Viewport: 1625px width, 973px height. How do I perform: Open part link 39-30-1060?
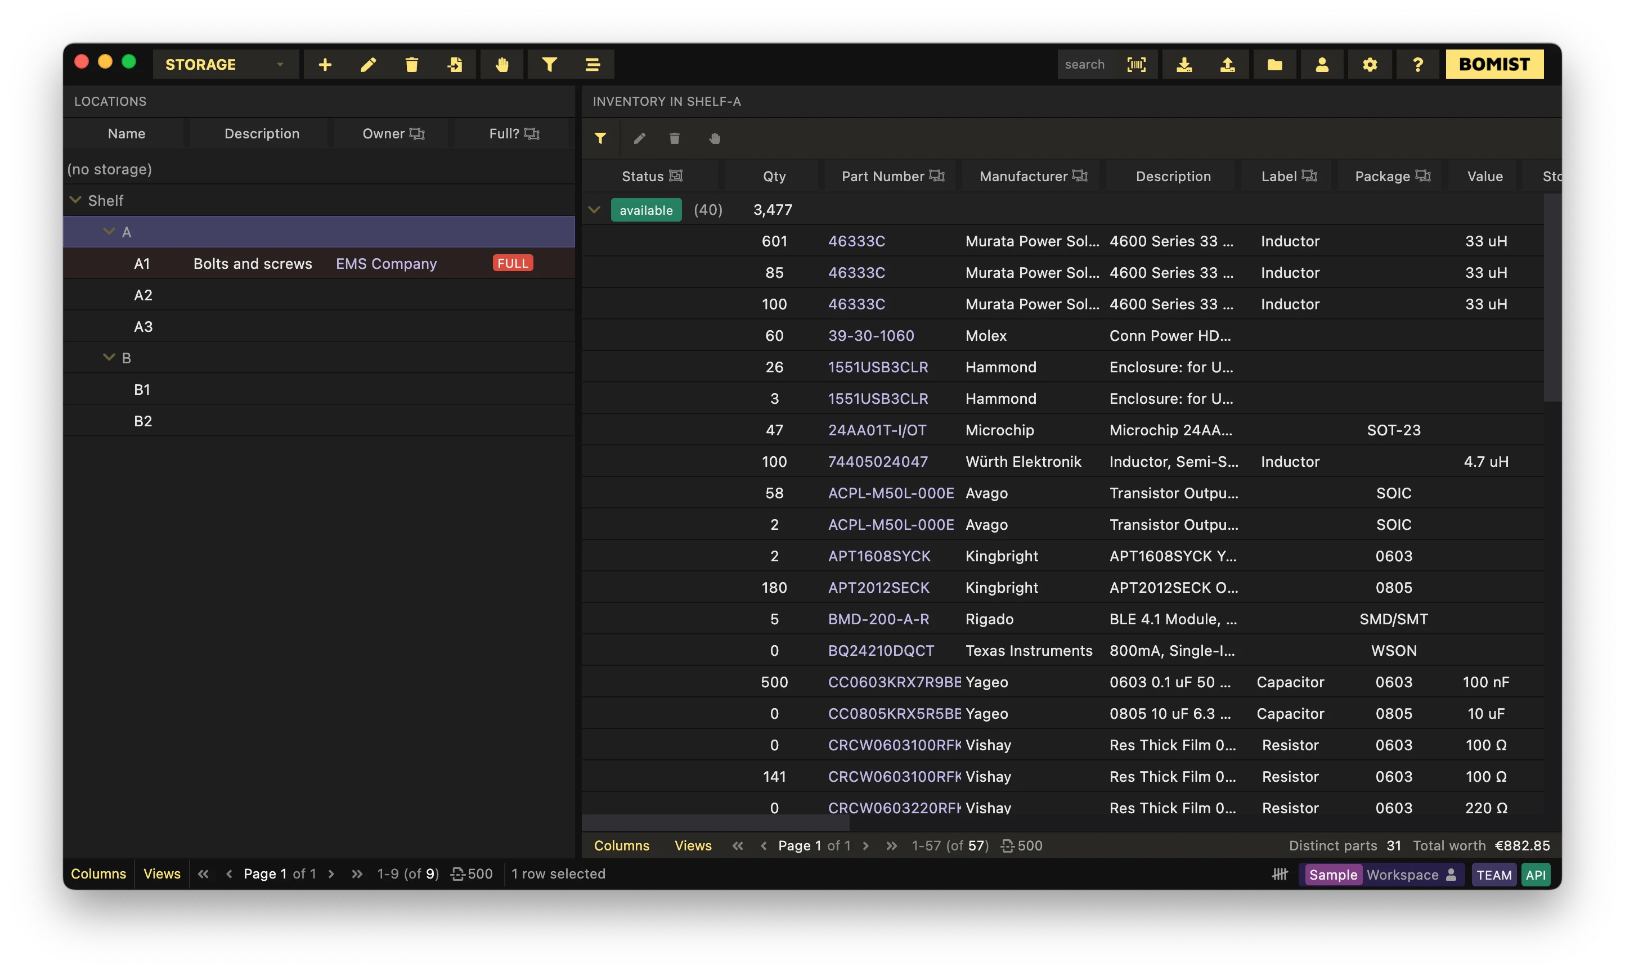(x=871, y=336)
